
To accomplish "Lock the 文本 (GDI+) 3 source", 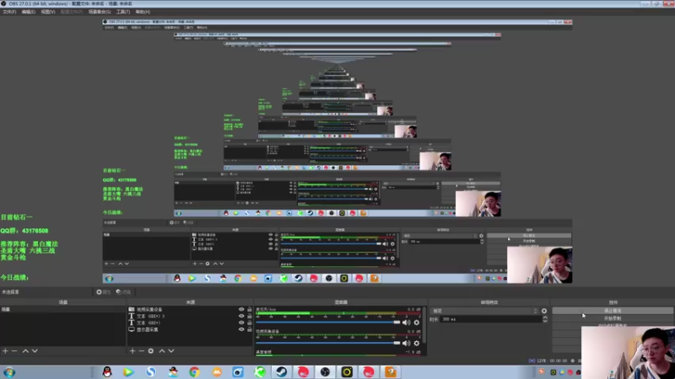I will [x=249, y=316].
